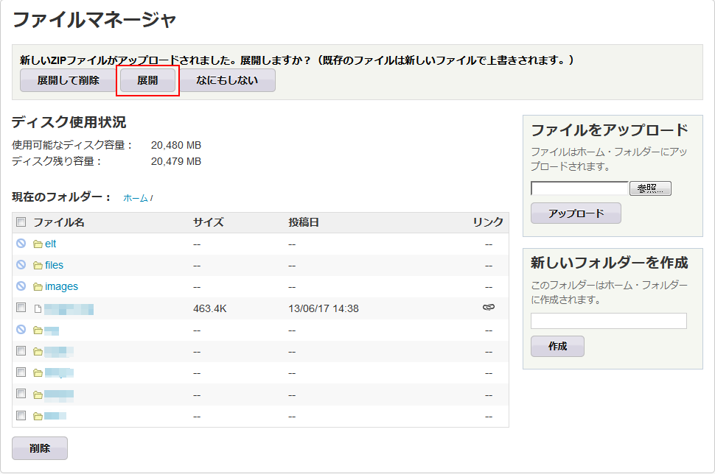Screen dimensions: 715x474
Task: Click the 作成 create button
Action: tap(557, 346)
